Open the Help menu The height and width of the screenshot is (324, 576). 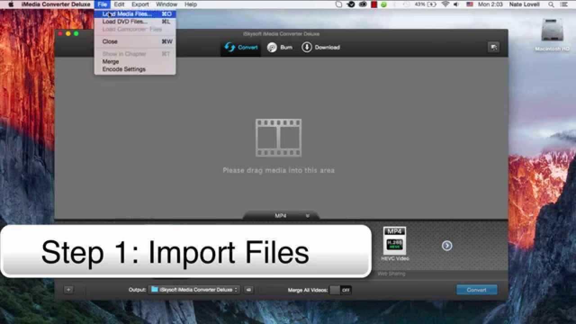(191, 4)
